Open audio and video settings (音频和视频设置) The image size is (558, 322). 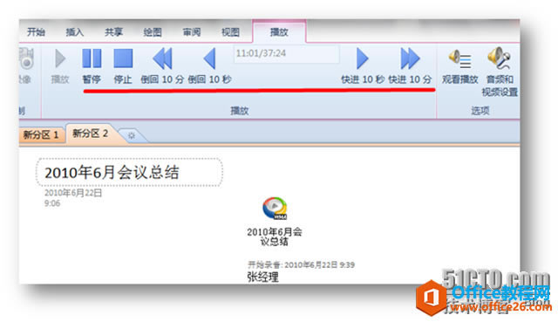[500, 72]
